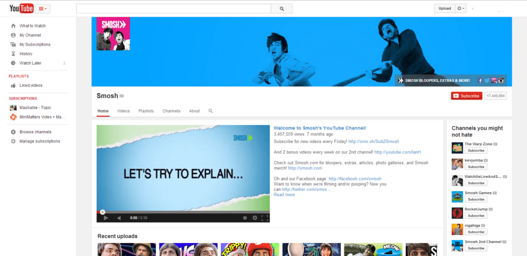
Task: Switch to the About tab
Action: [194, 111]
